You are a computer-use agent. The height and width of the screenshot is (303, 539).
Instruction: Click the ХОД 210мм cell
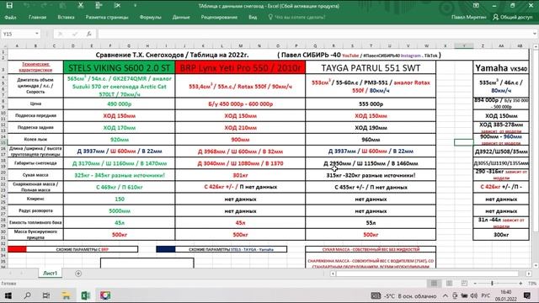click(x=240, y=127)
